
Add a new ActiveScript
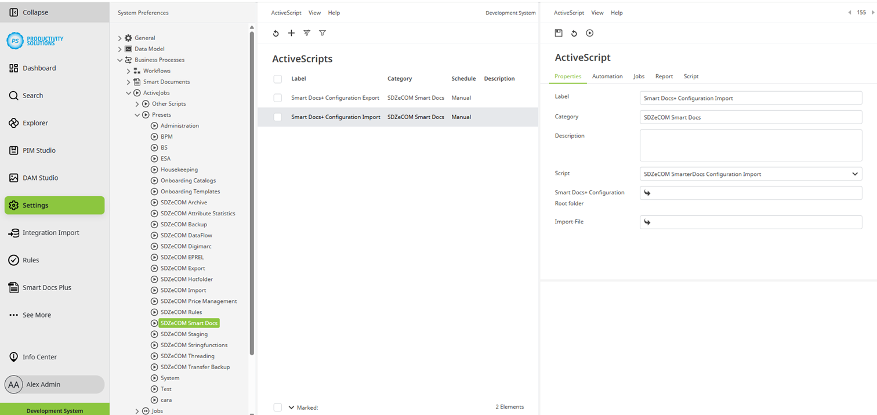pos(291,33)
